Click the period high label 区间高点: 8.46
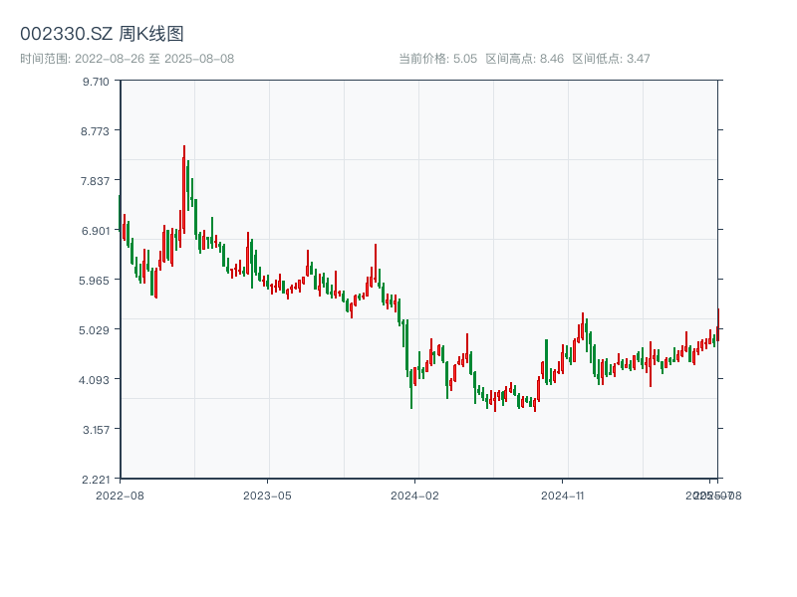Viewport: 797px width, 597px height. [x=525, y=59]
